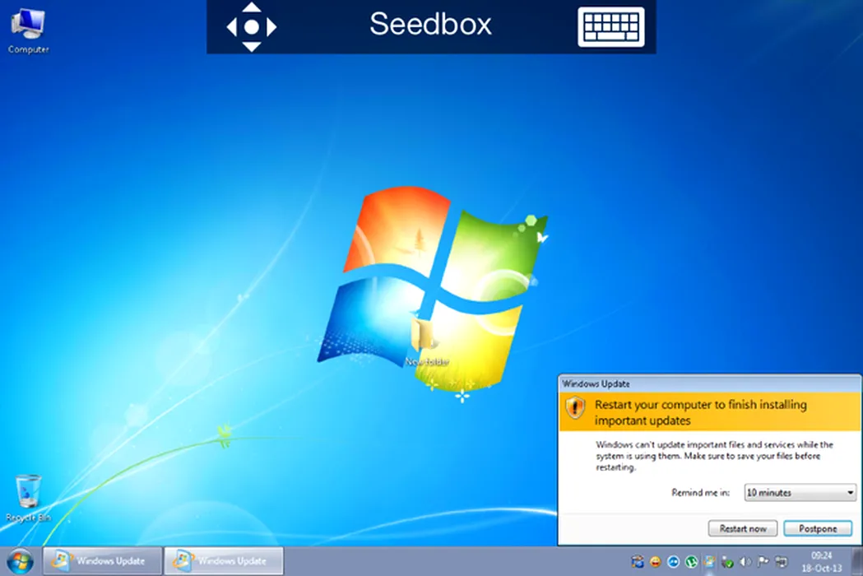
Task: Click the green uTorrent tray icon
Action: pos(691,562)
